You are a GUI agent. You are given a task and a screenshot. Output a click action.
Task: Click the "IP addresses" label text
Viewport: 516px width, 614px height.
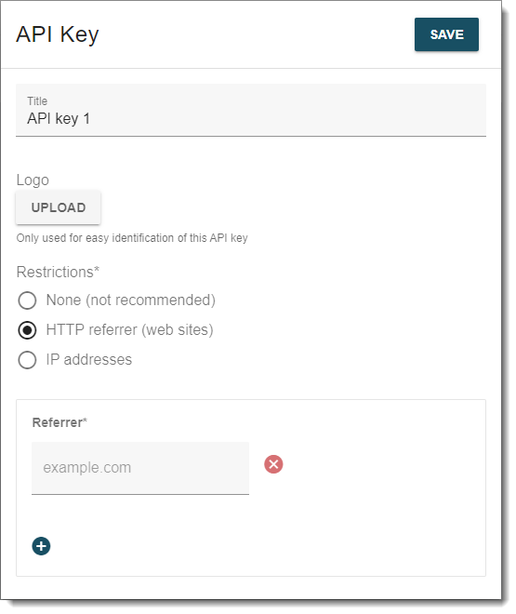pyautogui.click(x=89, y=359)
